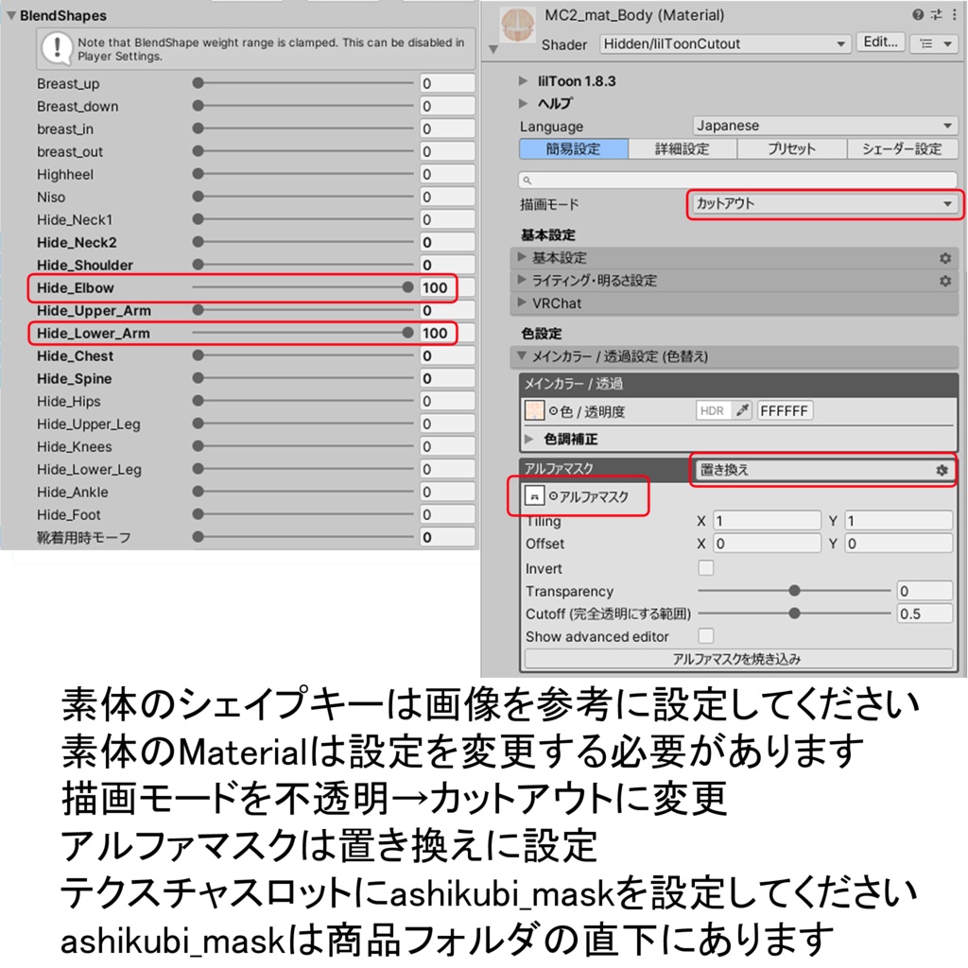
Task: Click Breast_up slider handle
Action: click(x=199, y=83)
